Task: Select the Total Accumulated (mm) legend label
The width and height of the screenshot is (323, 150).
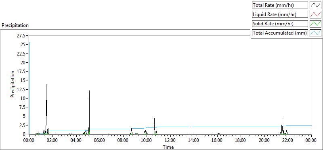Action: [280, 33]
